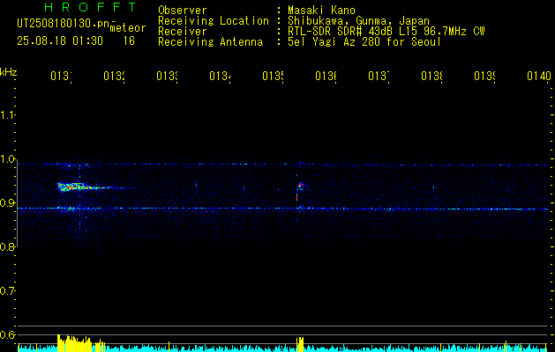Click the kHz axis unit label
The height and width of the screenshot is (352, 555).
[9, 73]
